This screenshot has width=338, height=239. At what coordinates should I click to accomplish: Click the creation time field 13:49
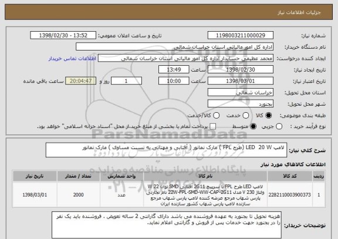(x=174, y=70)
